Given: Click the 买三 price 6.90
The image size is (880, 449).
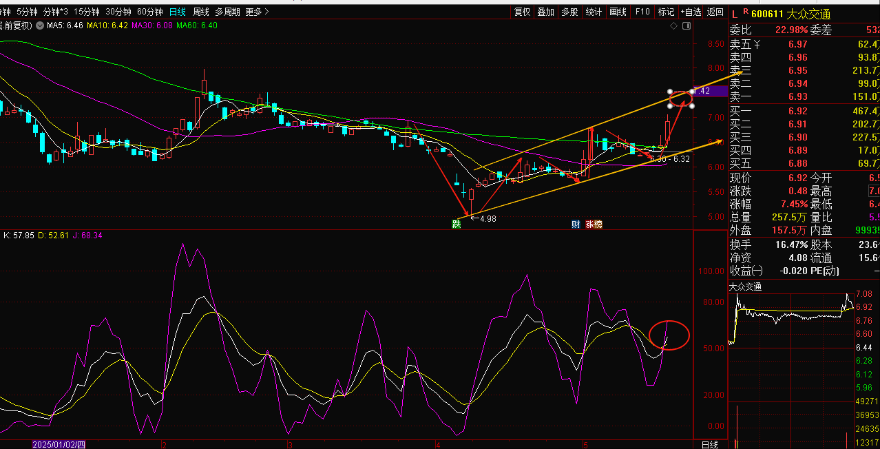Looking at the screenshot, I should (797, 137).
